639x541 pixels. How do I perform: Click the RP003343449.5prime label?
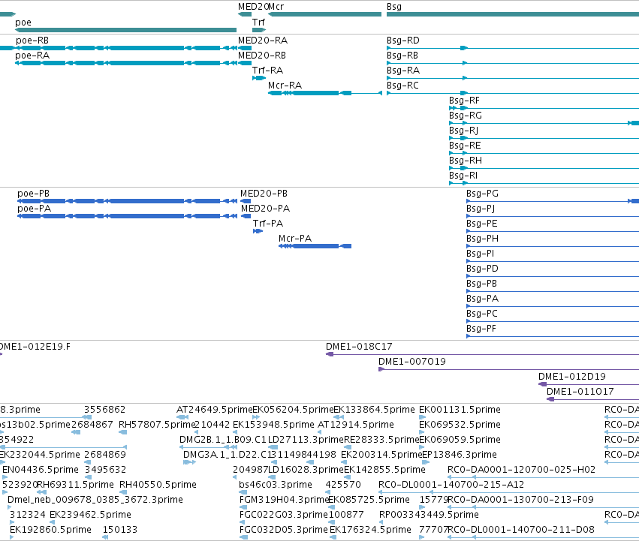(x=429, y=515)
